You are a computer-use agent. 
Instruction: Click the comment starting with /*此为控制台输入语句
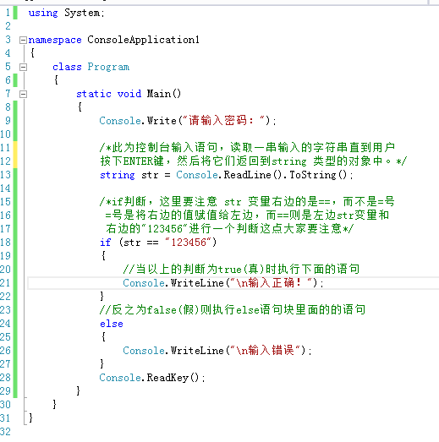click(x=247, y=147)
